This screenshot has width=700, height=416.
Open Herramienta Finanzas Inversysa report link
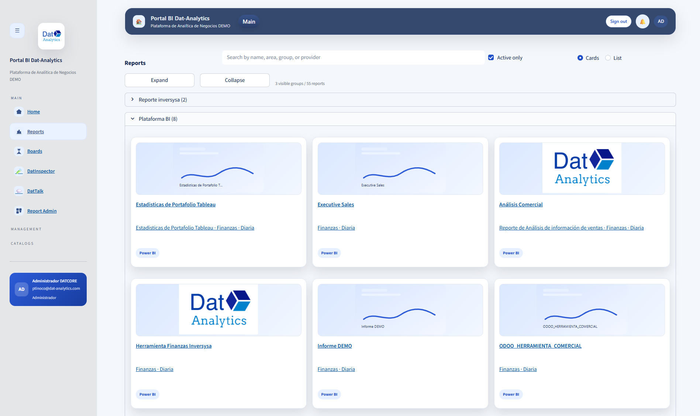pos(174,346)
